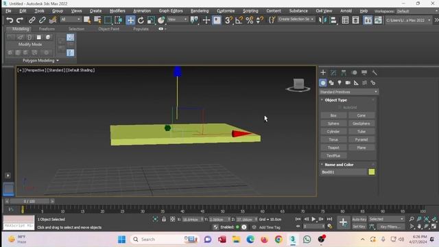Click the Box001 object name field
The width and height of the screenshot is (439, 247).
(x=344, y=172)
